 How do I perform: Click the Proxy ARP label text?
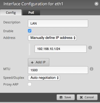click(x=11, y=84)
